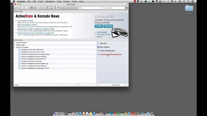Click the fullscreen arrows icon in title bar
This screenshot has width=207, height=116.
127,4
